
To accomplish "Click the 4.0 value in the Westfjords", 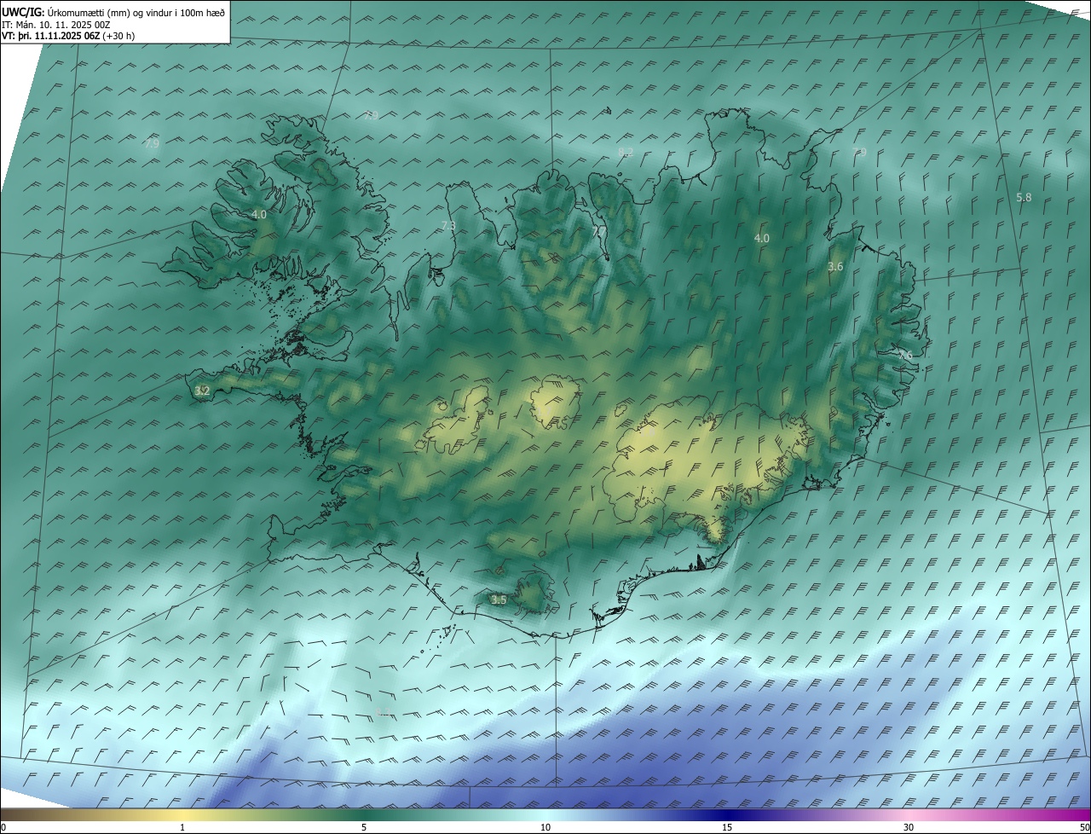I will pos(259,214).
